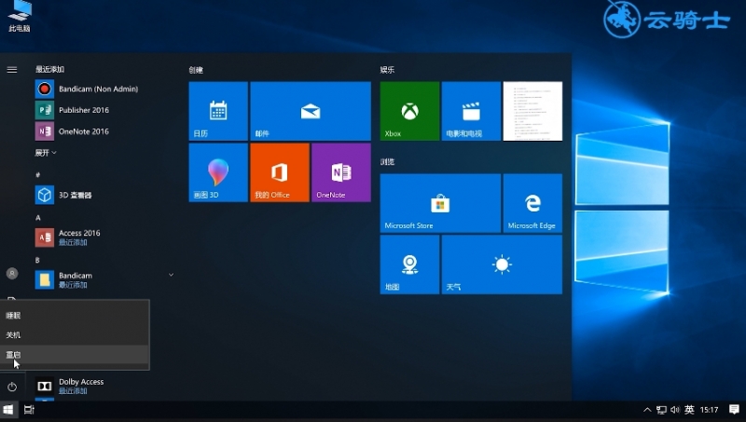Screen dimensions: 746x422
Task: Click the power button icon
Action: (12, 387)
